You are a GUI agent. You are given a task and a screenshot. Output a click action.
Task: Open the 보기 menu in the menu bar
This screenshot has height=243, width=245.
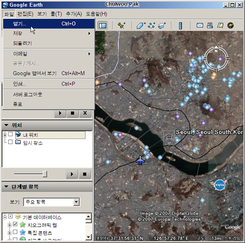(42, 14)
